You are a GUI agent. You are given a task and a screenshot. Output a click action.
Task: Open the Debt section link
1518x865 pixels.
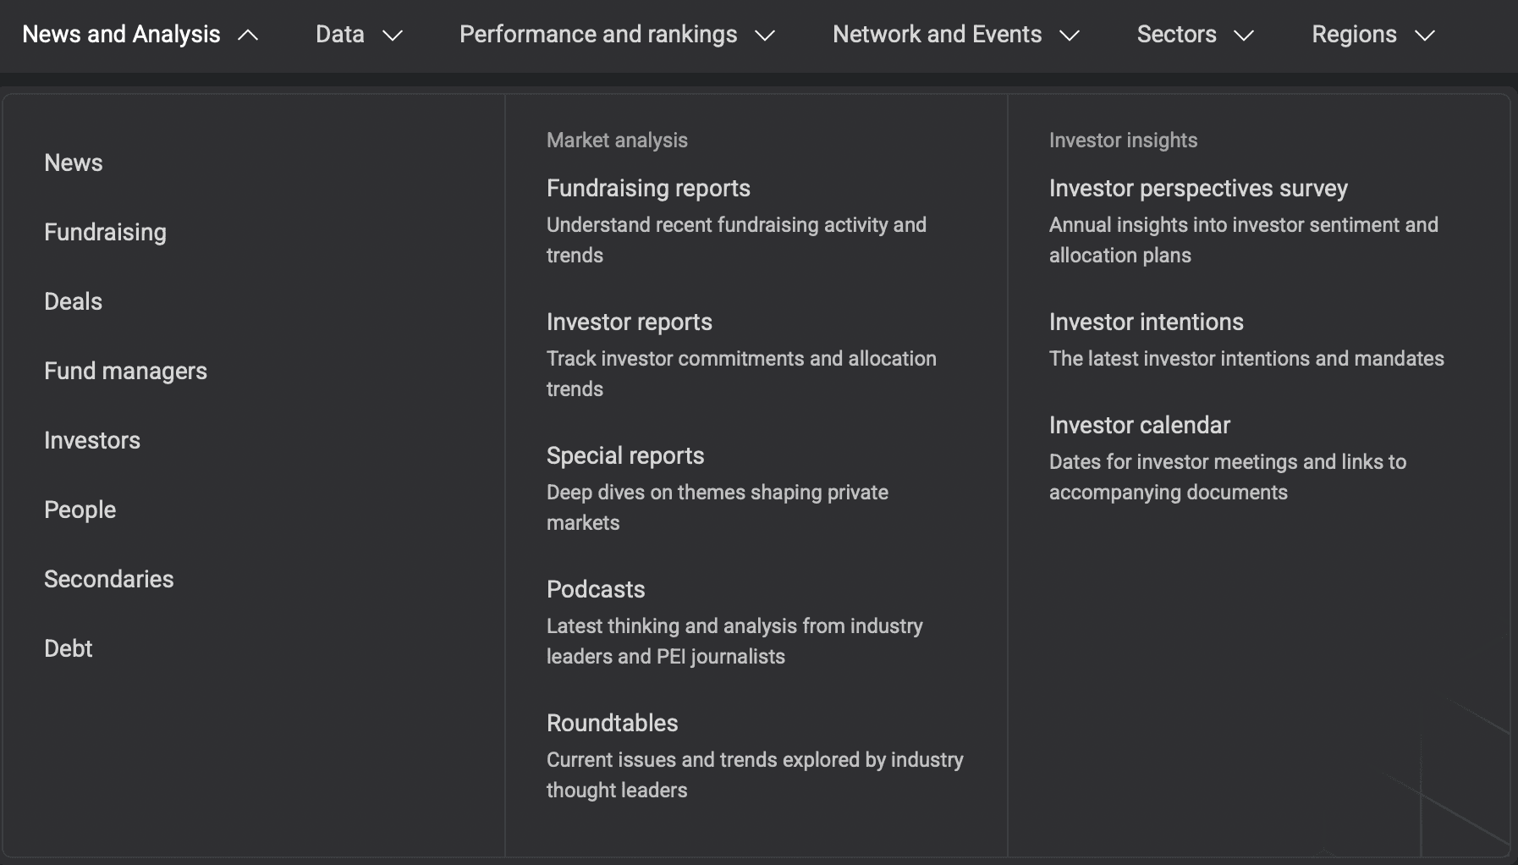pyautogui.click(x=68, y=648)
